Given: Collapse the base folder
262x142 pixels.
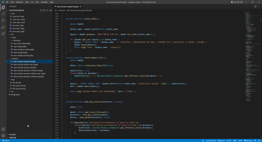Looking at the screenshot, I should point(30,37).
